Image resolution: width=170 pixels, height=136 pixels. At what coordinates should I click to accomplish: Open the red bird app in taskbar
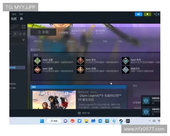coord(73,121)
